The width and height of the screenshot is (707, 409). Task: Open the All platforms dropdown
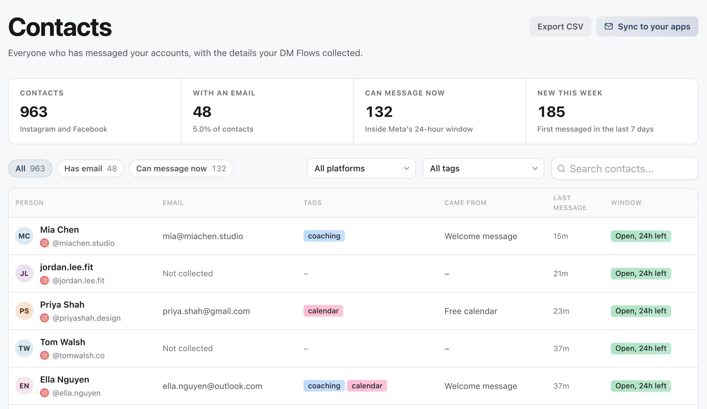coord(361,168)
